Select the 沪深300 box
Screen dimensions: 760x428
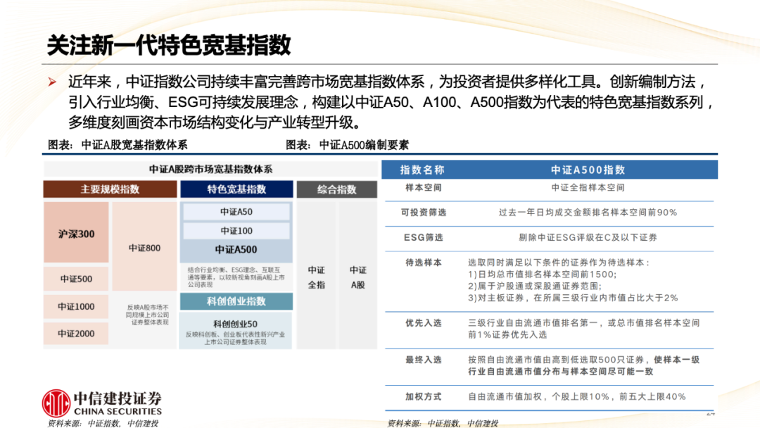click(76, 233)
